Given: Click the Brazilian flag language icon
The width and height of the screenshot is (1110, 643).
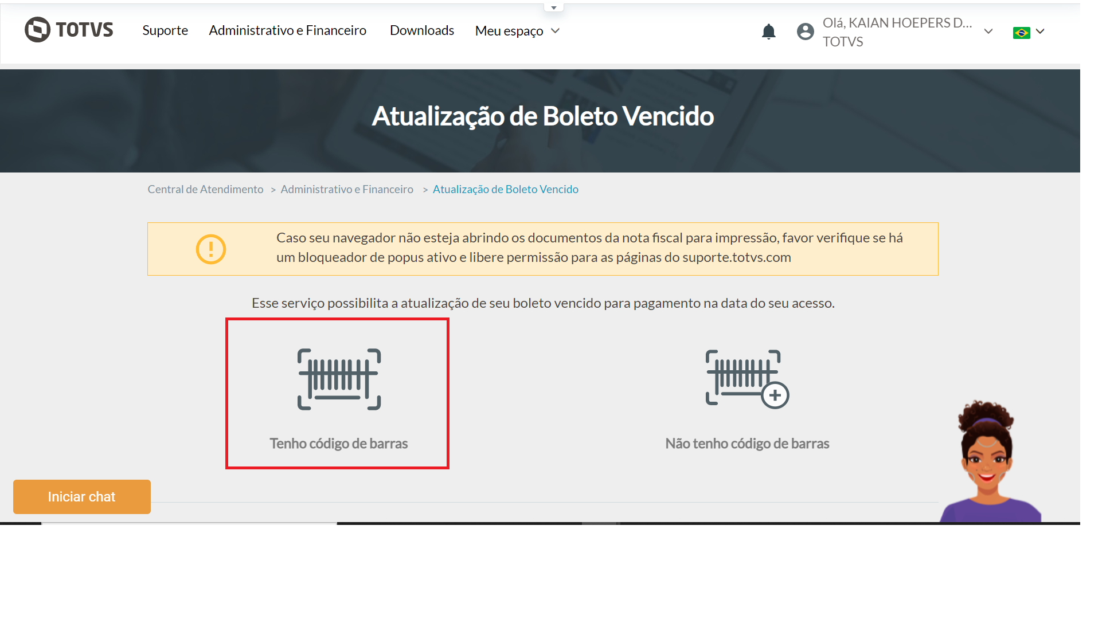Looking at the screenshot, I should (1021, 33).
